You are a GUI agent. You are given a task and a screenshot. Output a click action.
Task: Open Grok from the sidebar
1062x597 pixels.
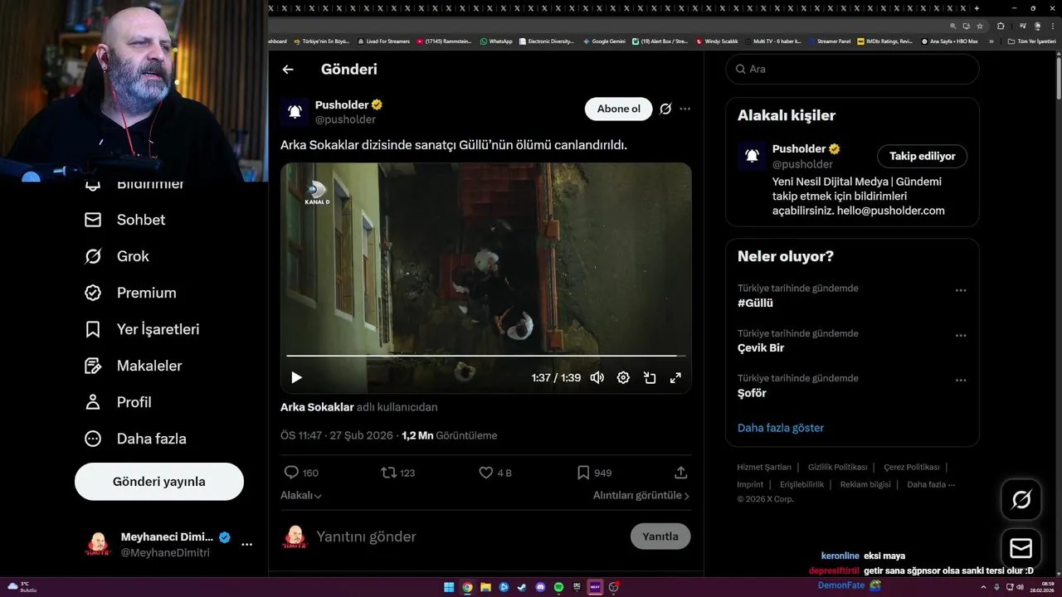[116, 256]
